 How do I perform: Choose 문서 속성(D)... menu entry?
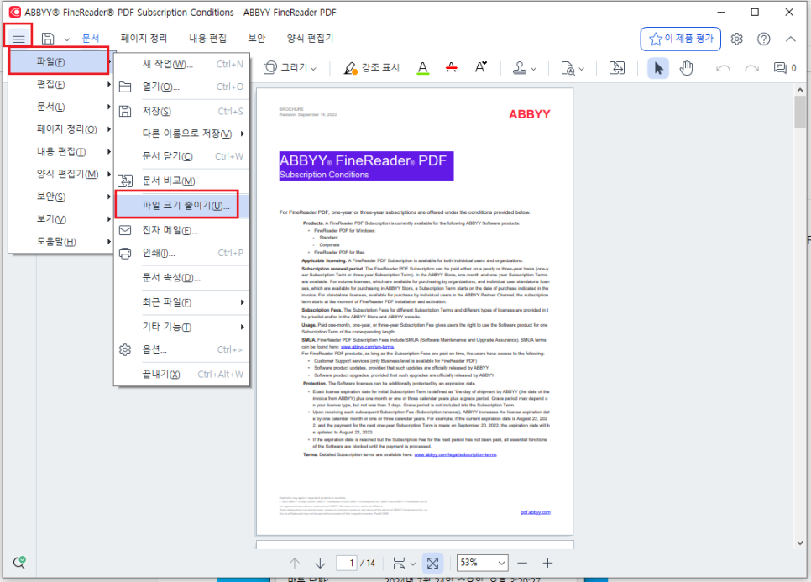point(181,278)
